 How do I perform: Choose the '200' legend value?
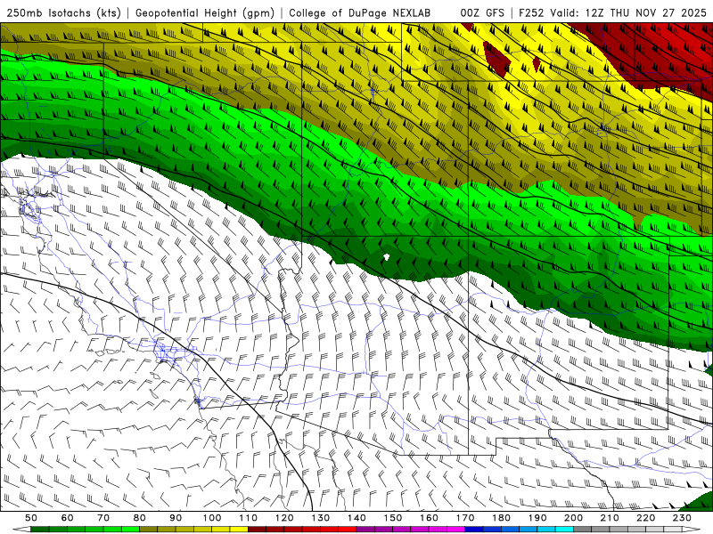(x=573, y=518)
